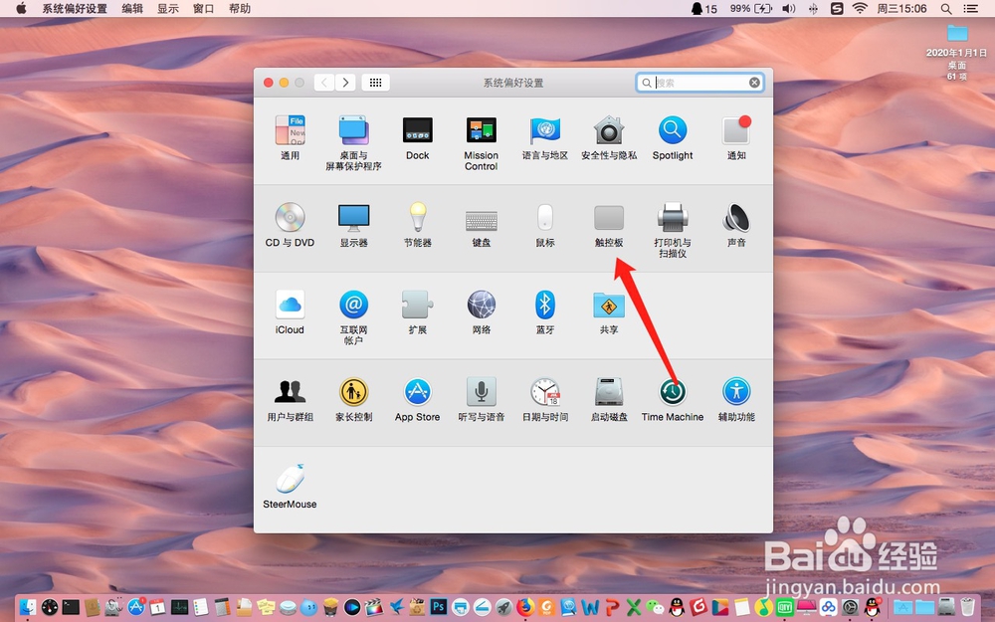Viewport: 995px width, 622px height.
Task: Launch Firefox from the Dock
Action: tap(525, 607)
